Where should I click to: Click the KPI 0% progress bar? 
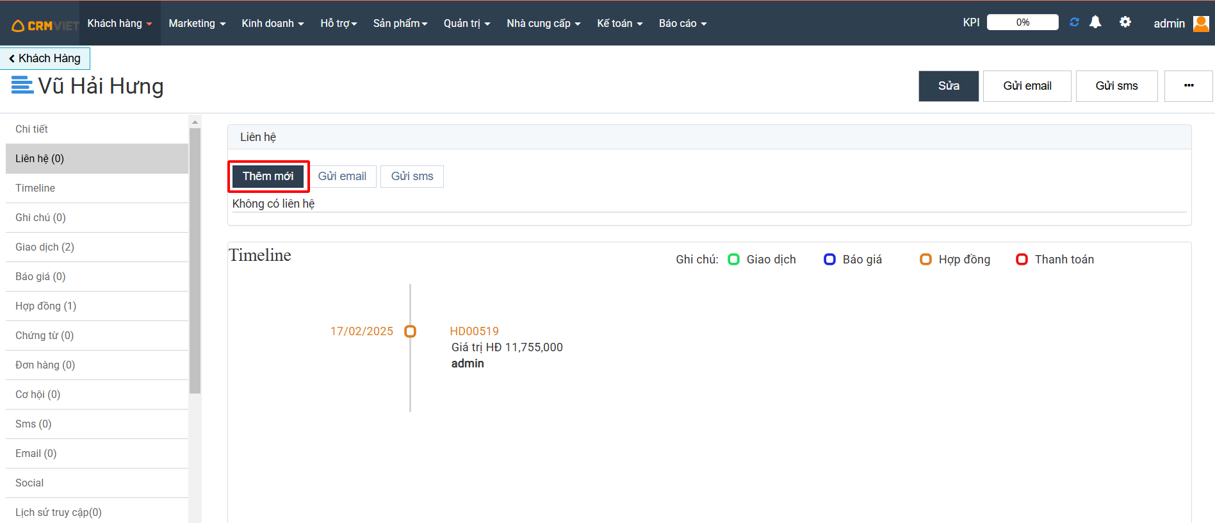[1022, 22]
